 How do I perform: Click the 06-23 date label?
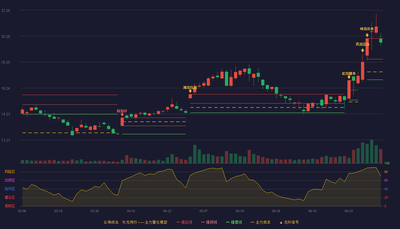point(349,211)
